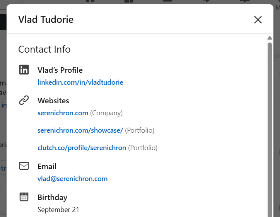Click the Birthday section label
280x217 pixels.
52,197
